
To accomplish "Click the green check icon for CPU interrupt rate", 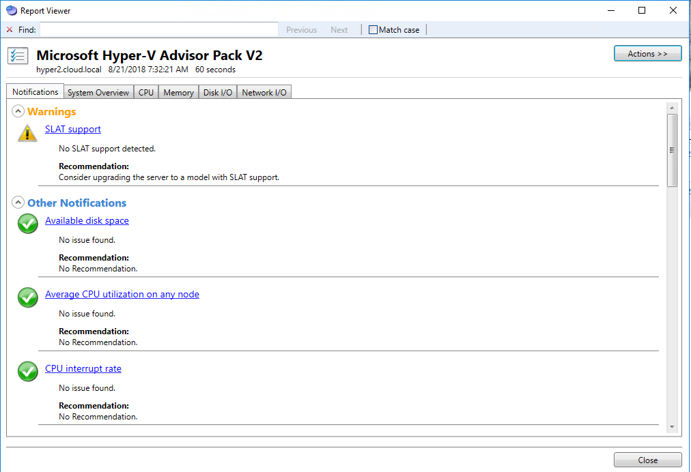I will (x=28, y=372).
